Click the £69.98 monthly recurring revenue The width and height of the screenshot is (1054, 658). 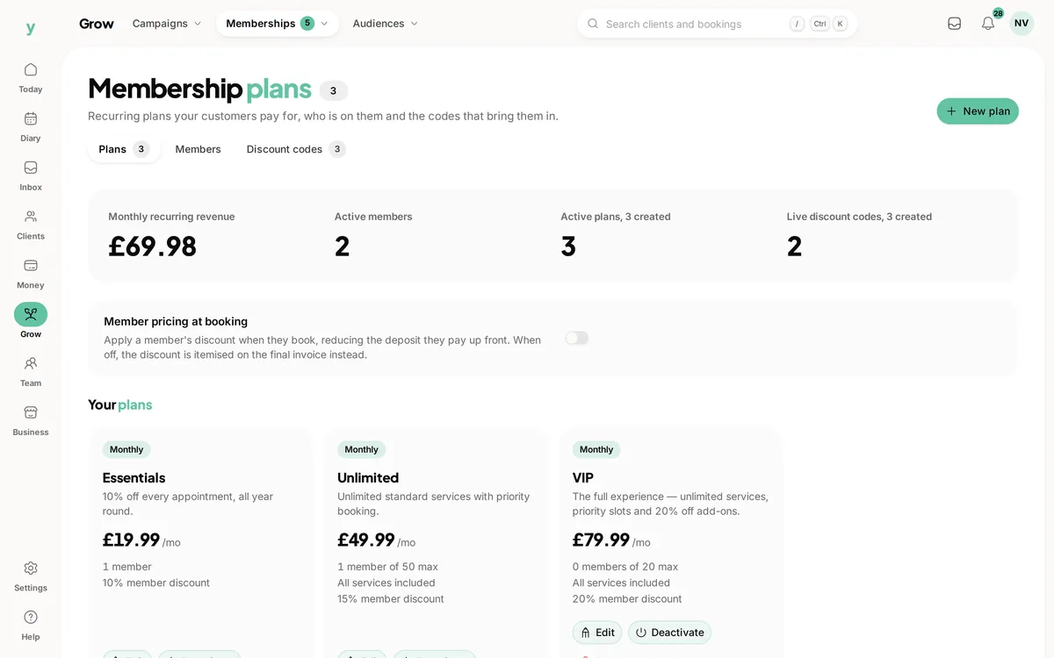pos(153,247)
